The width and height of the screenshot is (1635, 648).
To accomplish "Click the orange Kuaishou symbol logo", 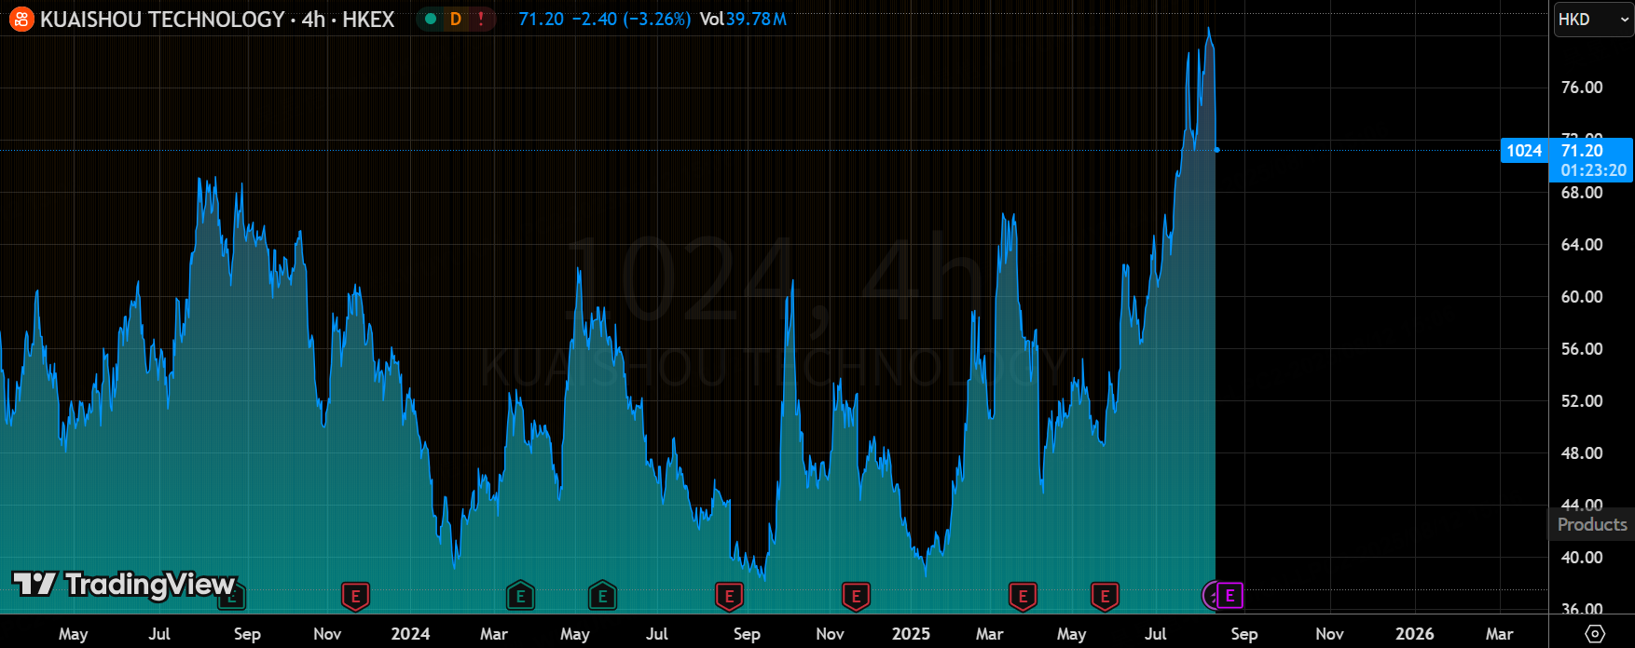I will (21, 19).
